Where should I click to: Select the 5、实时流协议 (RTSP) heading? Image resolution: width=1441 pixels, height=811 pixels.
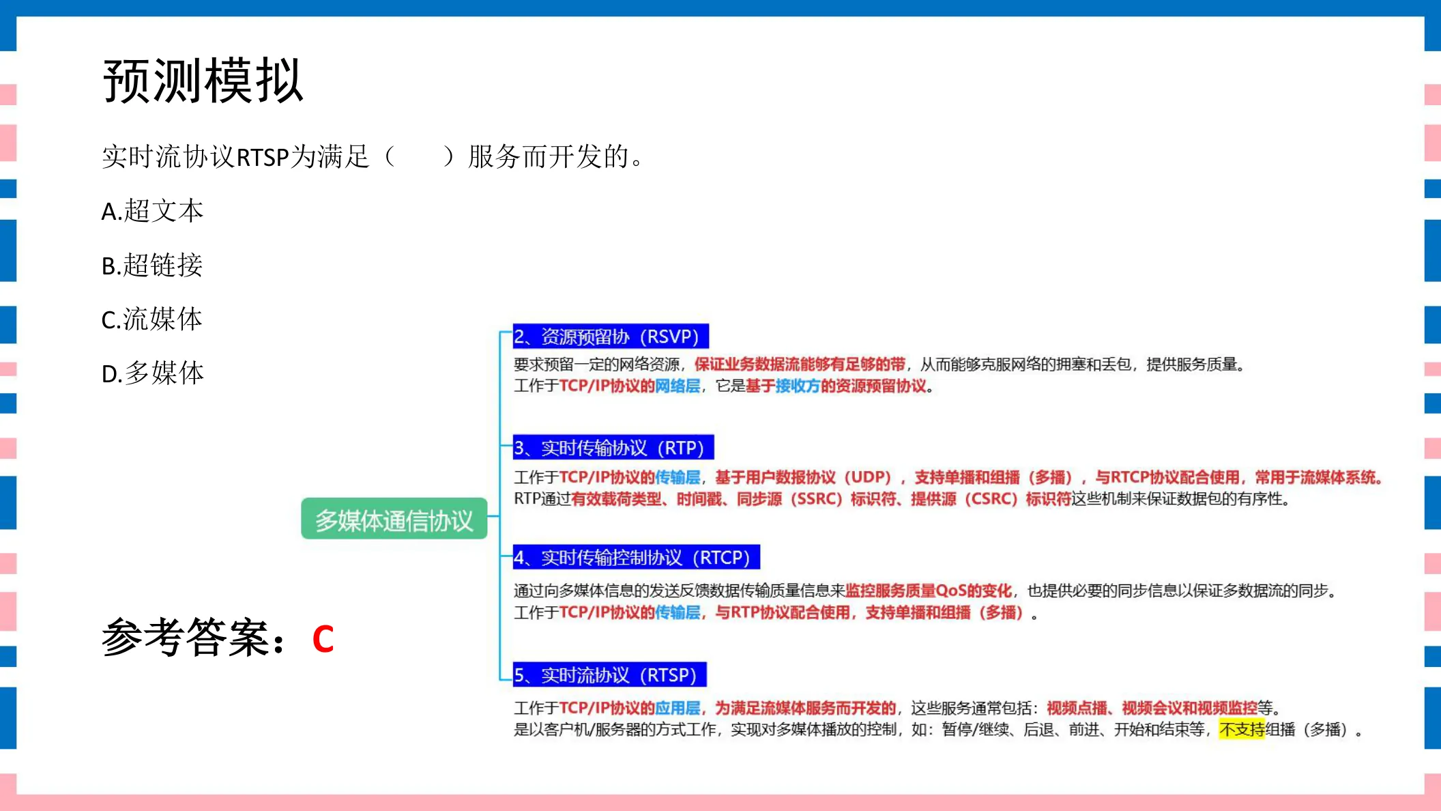(609, 675)
